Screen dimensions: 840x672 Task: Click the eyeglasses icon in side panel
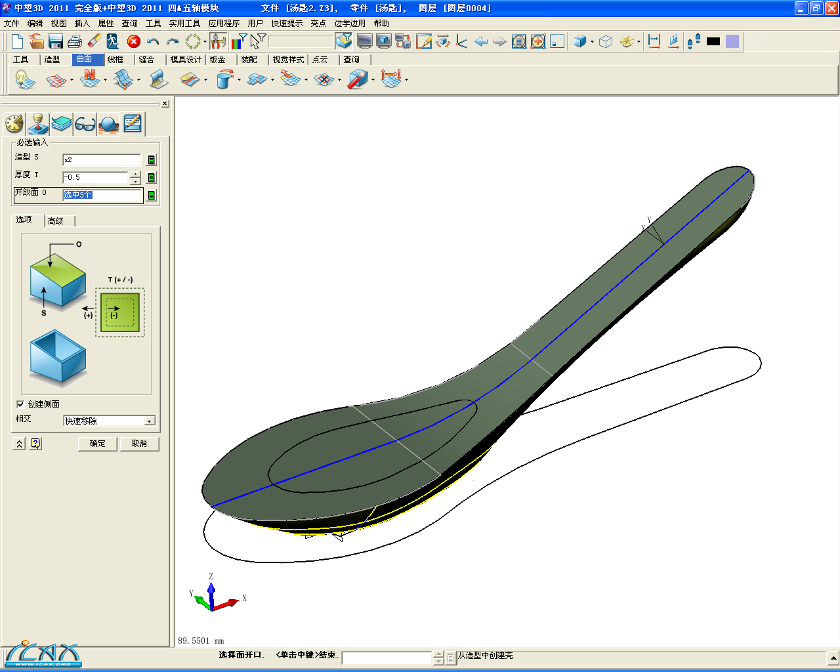tap(85, 123)
